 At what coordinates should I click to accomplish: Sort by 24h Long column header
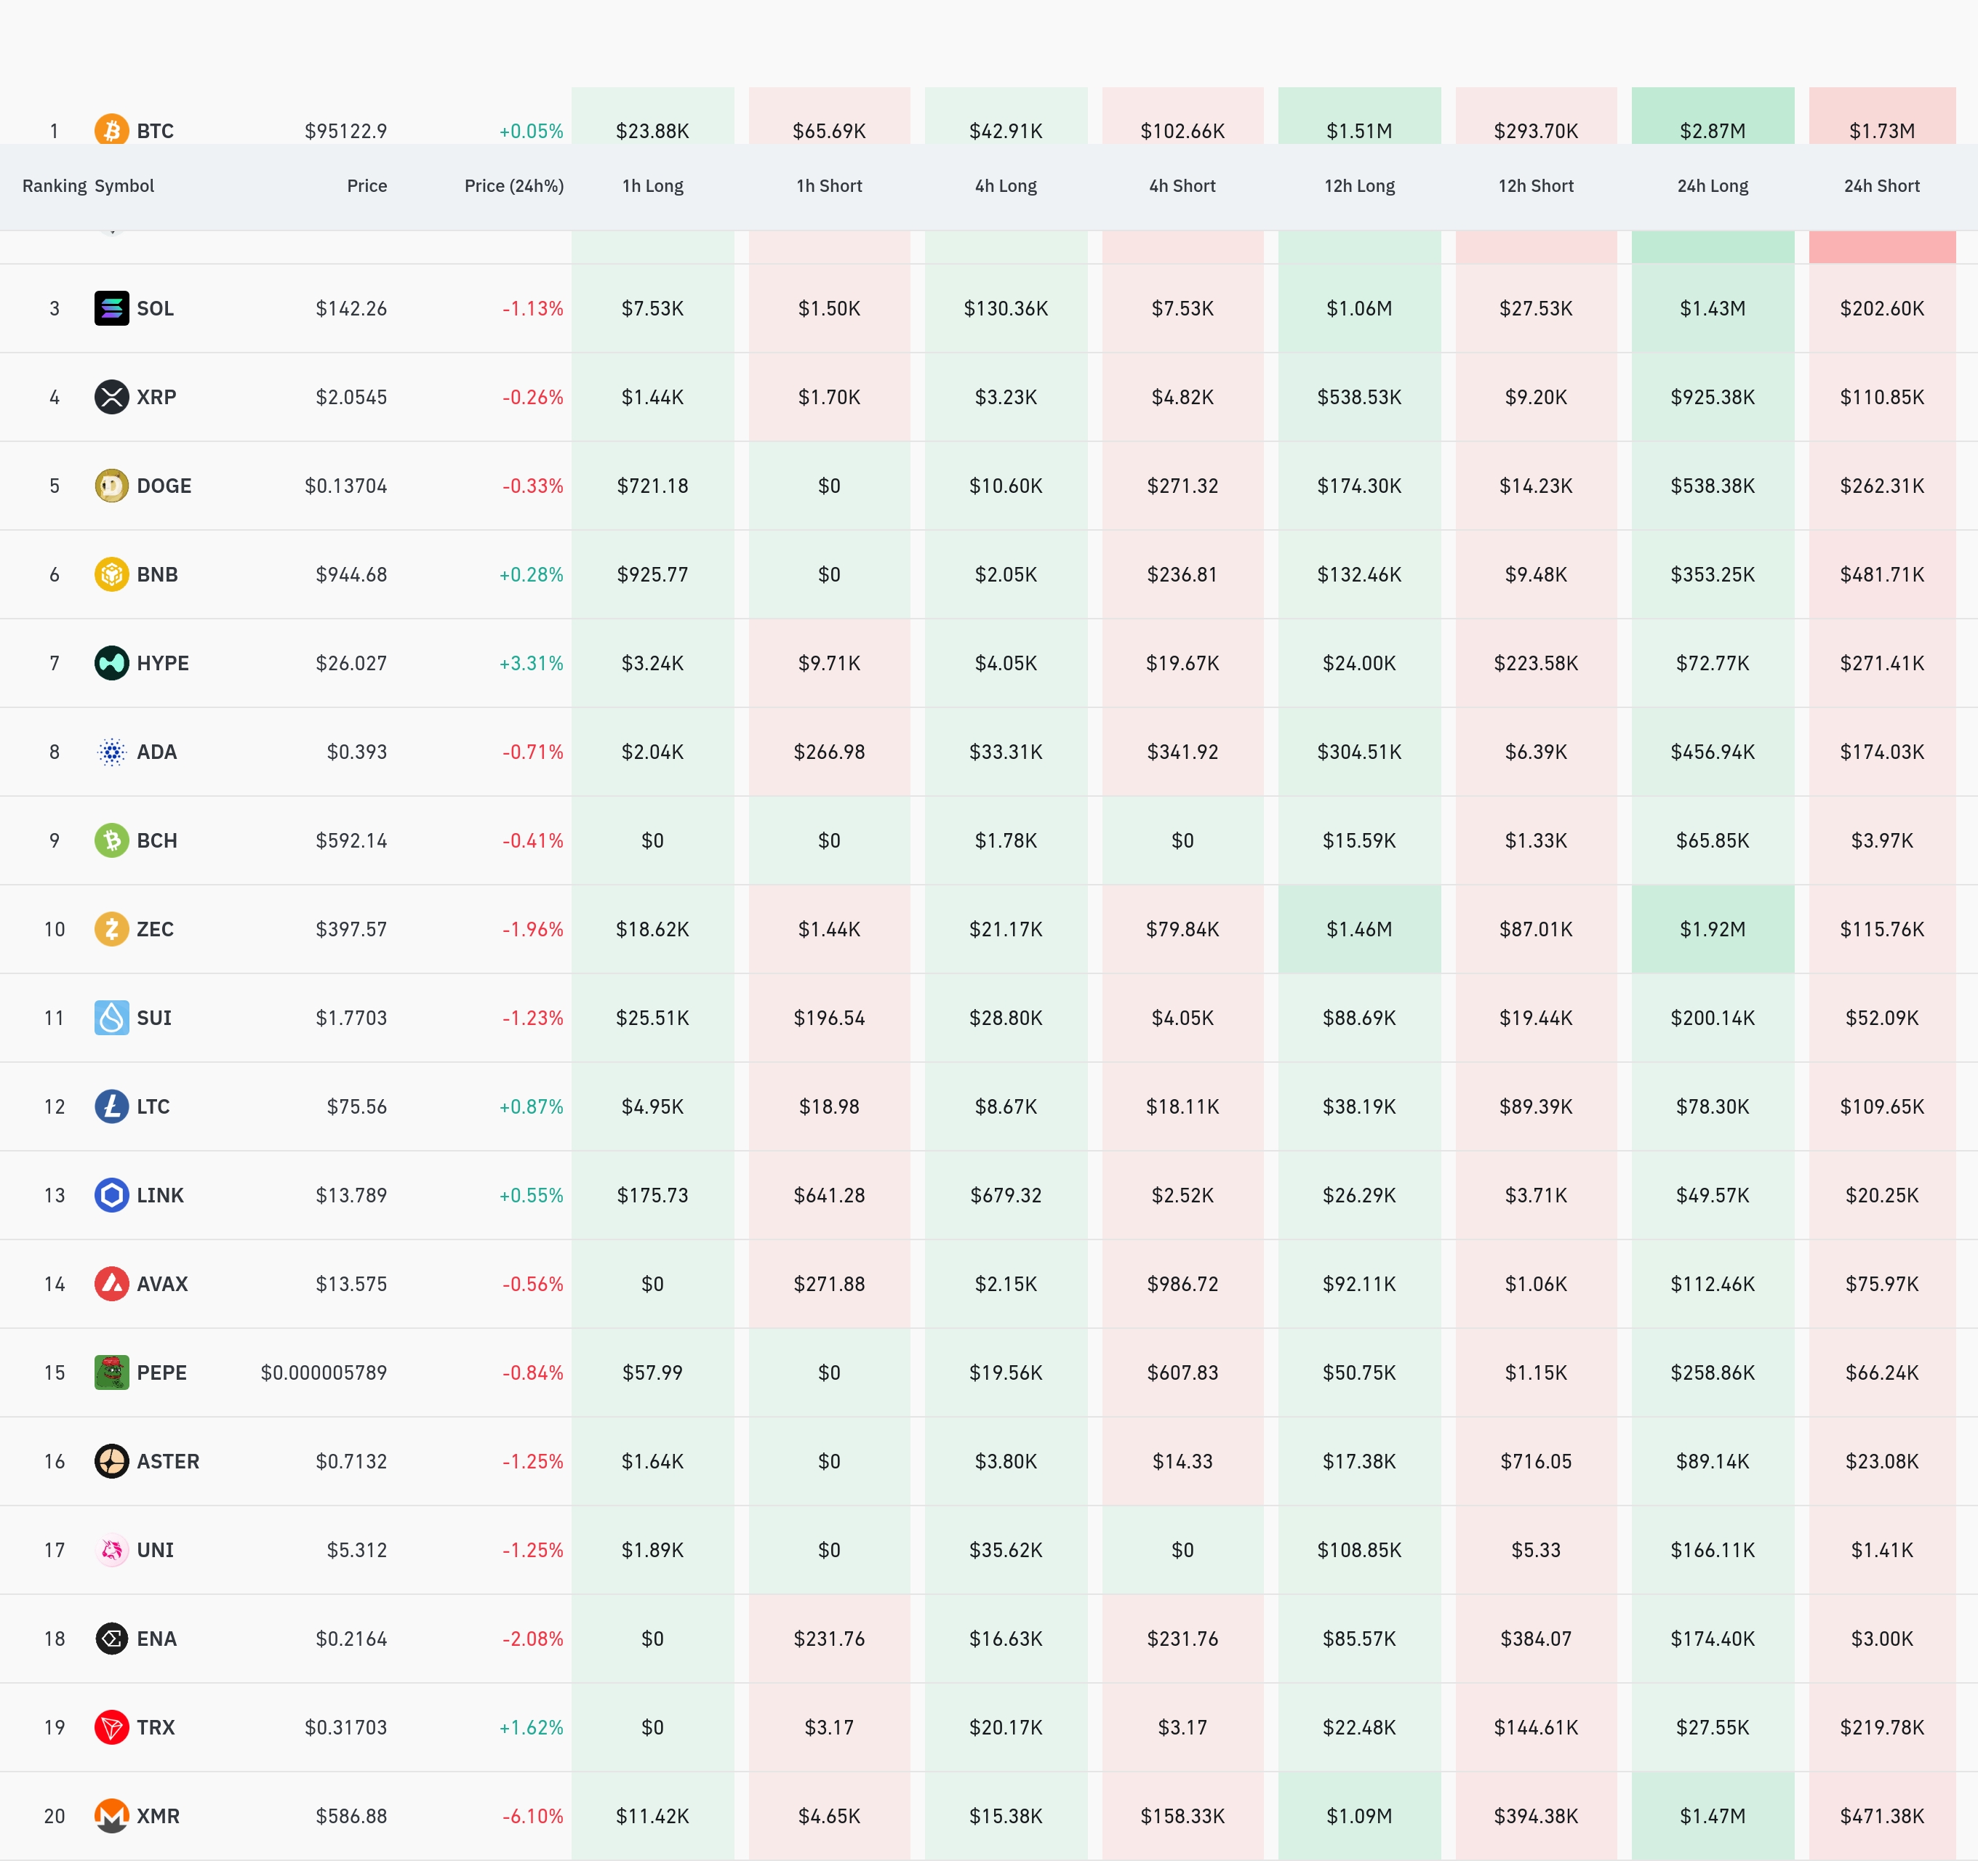coord(1711,186)
